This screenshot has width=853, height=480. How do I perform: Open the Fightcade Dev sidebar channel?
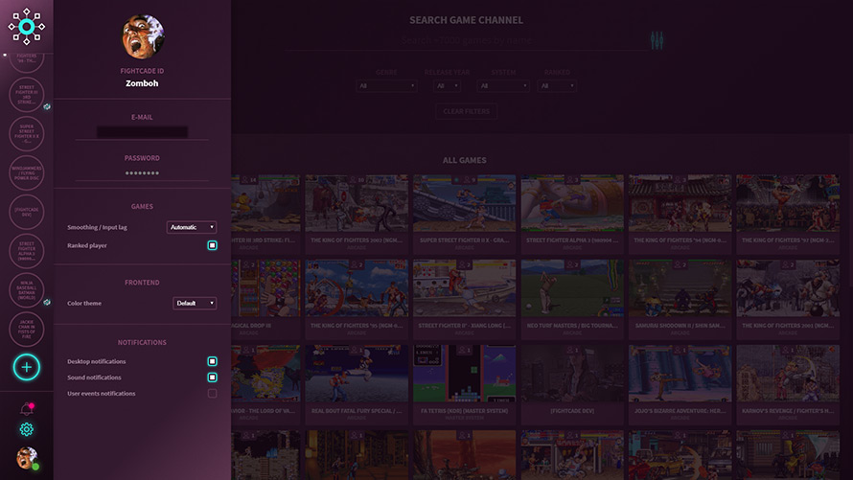tap(26, 212)
